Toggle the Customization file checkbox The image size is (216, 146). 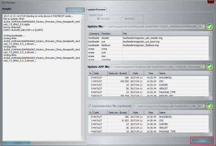tap(89, 106)
